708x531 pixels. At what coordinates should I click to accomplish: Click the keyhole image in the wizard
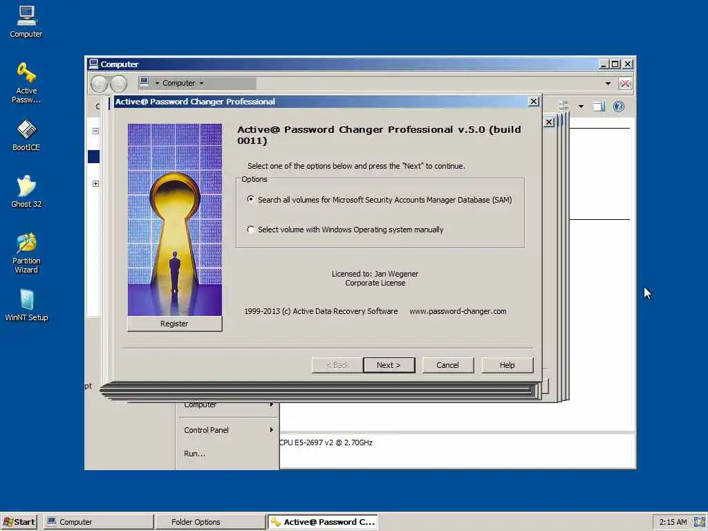[x=175, y=219]
